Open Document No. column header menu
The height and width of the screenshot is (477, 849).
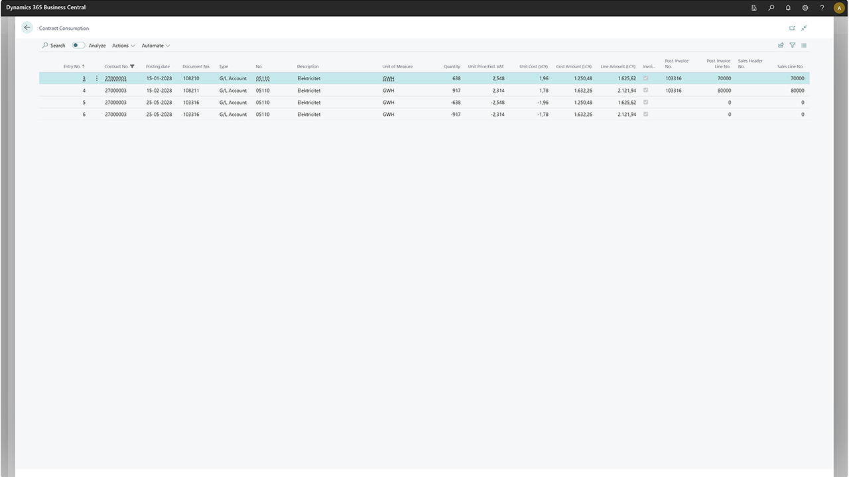(196, 66)
